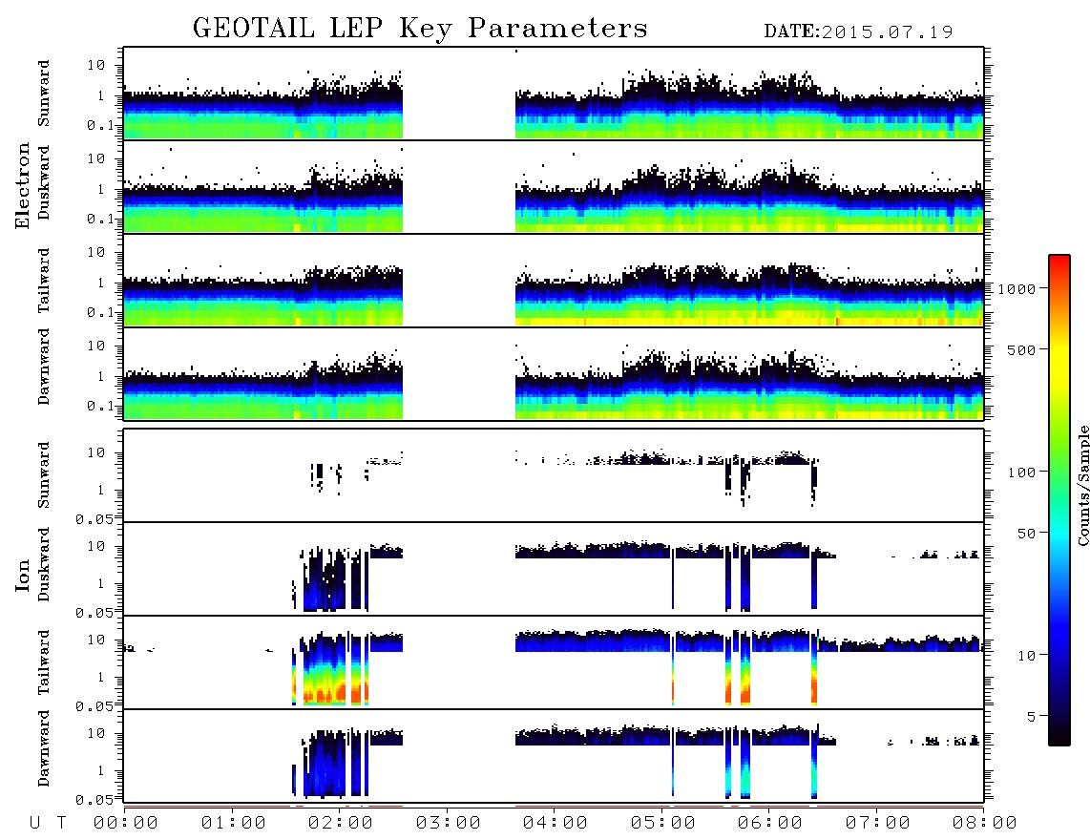
Task: Click the "5" color scale label
Action: click(1031, 717)
